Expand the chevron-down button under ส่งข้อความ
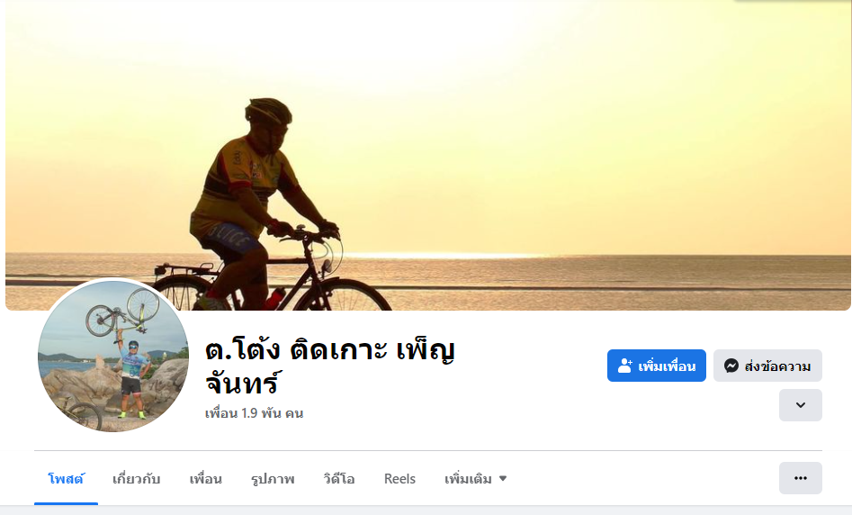 [x=801, y=405]
